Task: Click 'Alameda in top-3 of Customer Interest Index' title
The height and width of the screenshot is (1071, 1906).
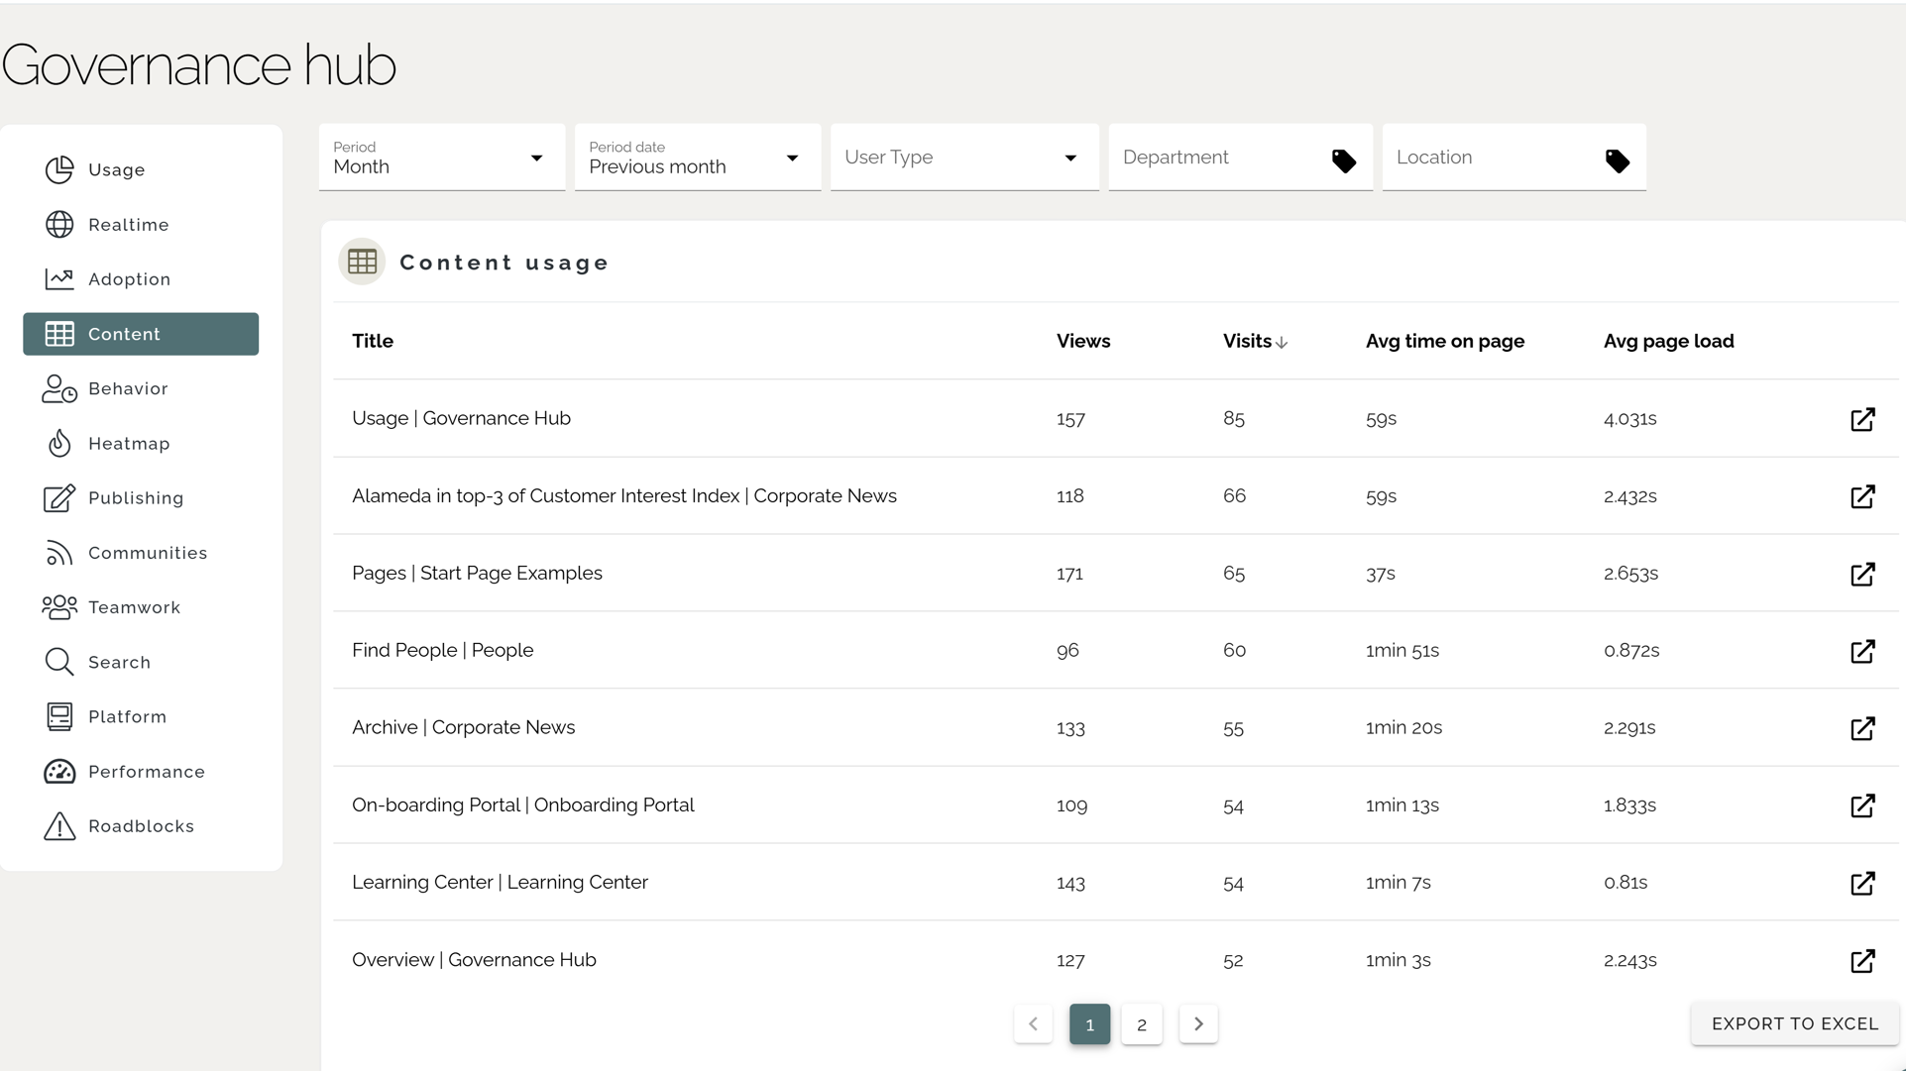Action: 545,495
